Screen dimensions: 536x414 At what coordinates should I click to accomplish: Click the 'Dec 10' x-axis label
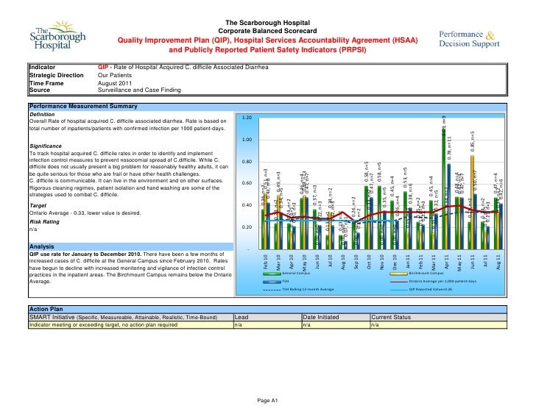pyautogui.click(x=395, y=262)
